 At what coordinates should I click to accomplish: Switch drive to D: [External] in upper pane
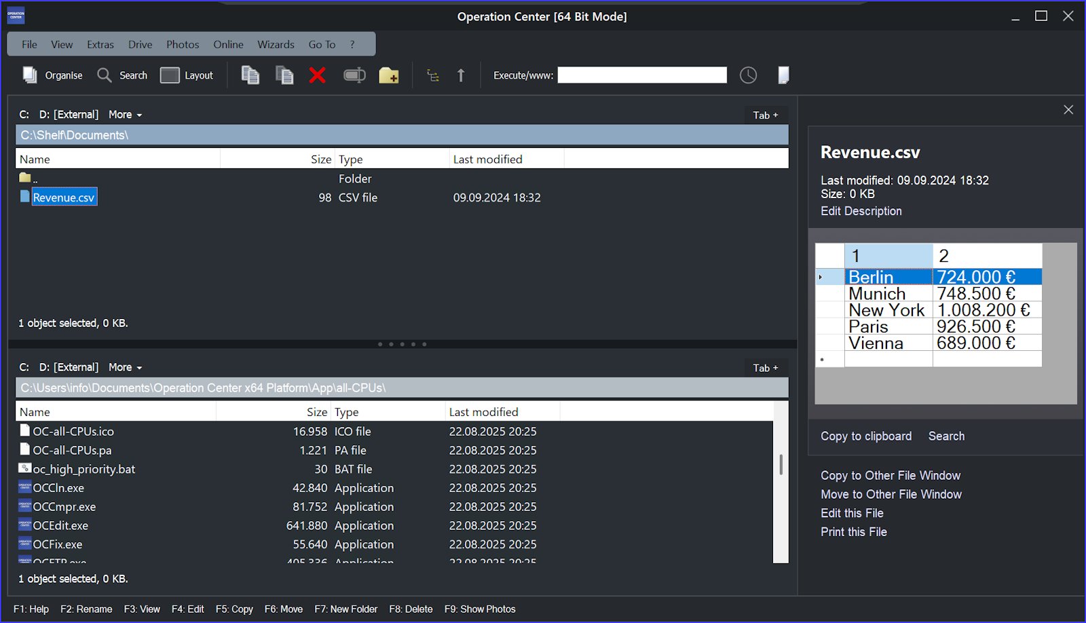(x=69, y=114)
